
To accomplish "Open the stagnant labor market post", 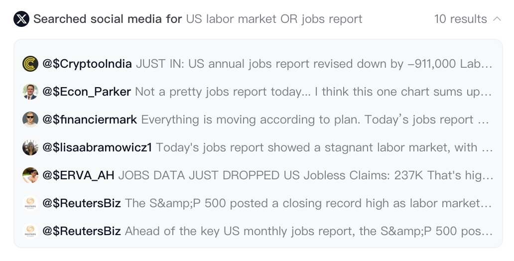I will click(324, 147).
